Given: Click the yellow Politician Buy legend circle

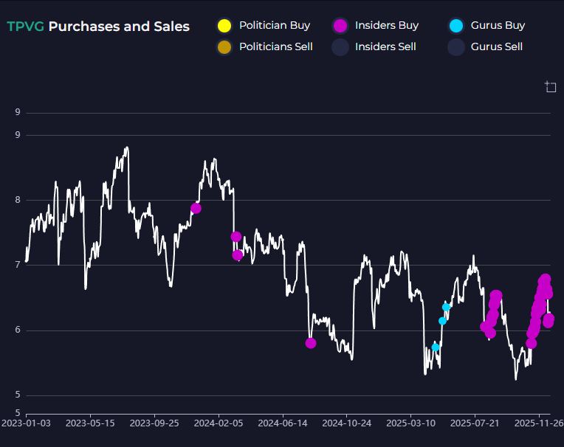Looking at the screenshot, I should pyautogui.click(x=225, y=26).
